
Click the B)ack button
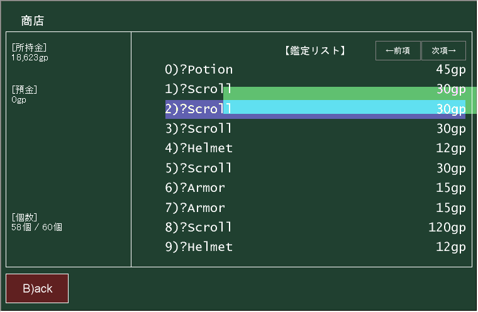37,289
